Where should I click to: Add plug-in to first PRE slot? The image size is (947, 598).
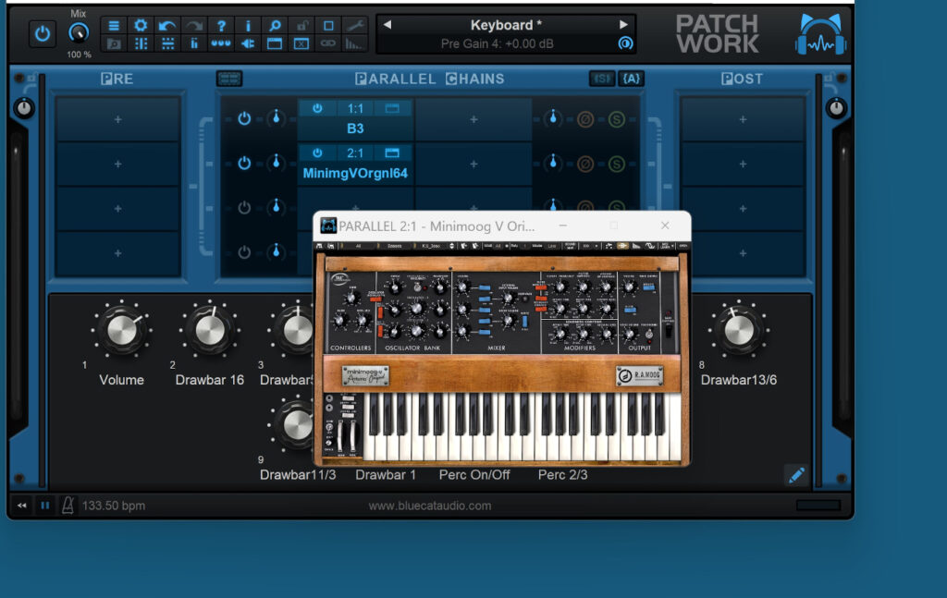[x=117, y=119]
